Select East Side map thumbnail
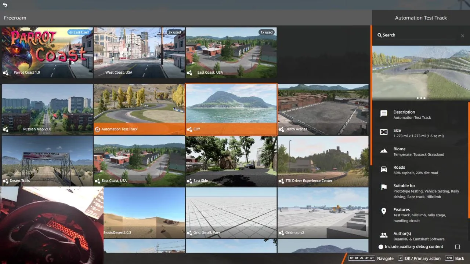Viewport: 470px width, 264px height. [x=231, y=161]
